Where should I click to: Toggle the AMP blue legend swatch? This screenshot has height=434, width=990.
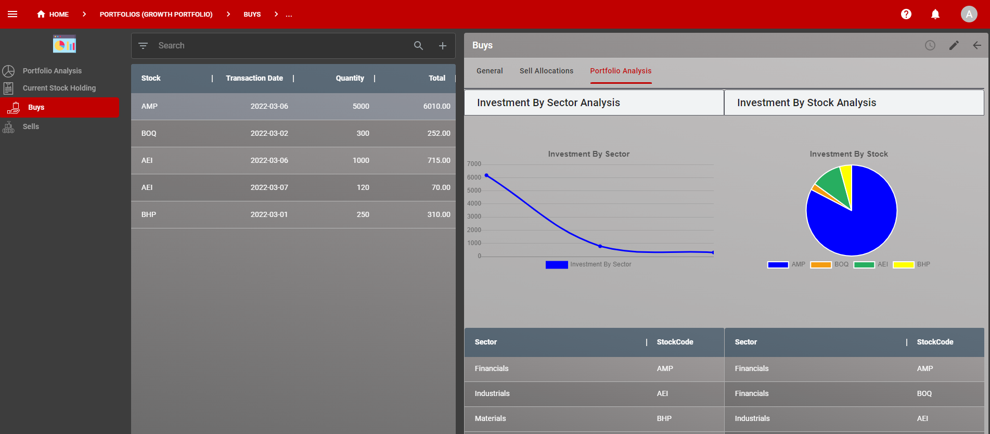tap(778, 265)
